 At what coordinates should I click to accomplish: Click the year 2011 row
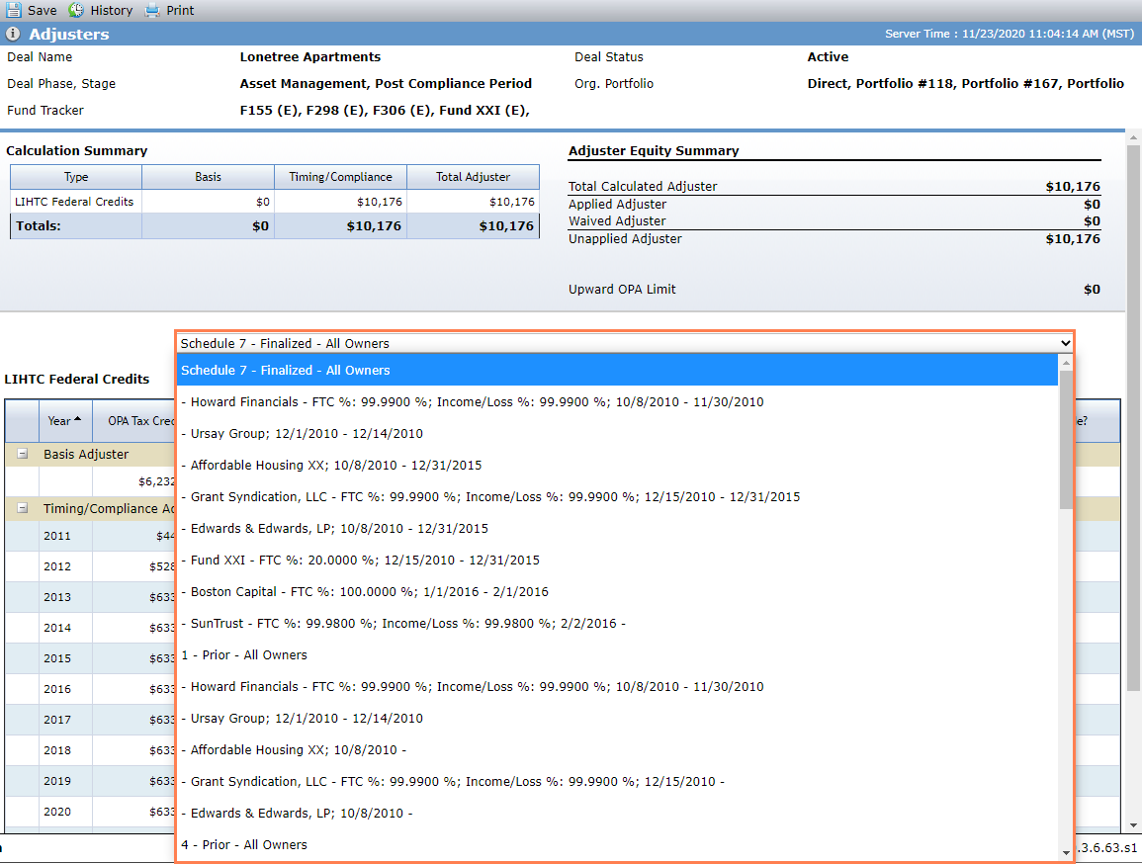[90, 536]
